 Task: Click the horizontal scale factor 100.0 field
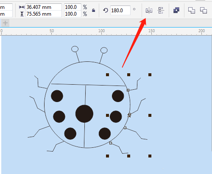73,7
